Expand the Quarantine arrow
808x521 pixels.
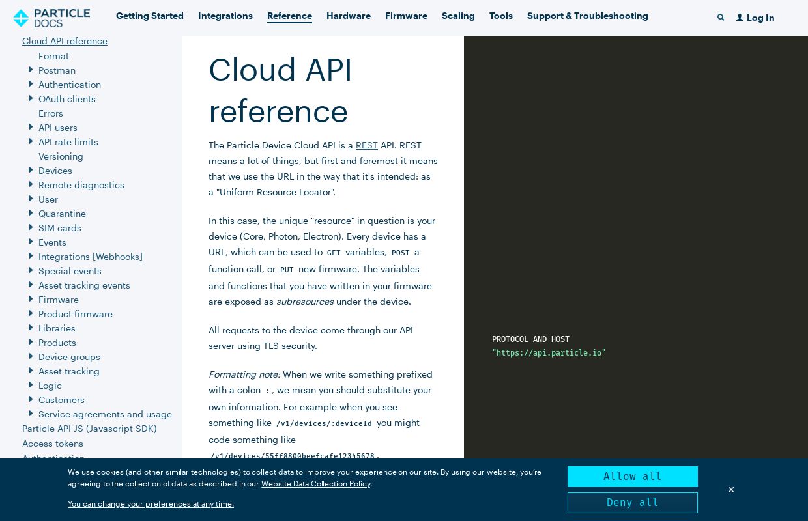[31, 213]
